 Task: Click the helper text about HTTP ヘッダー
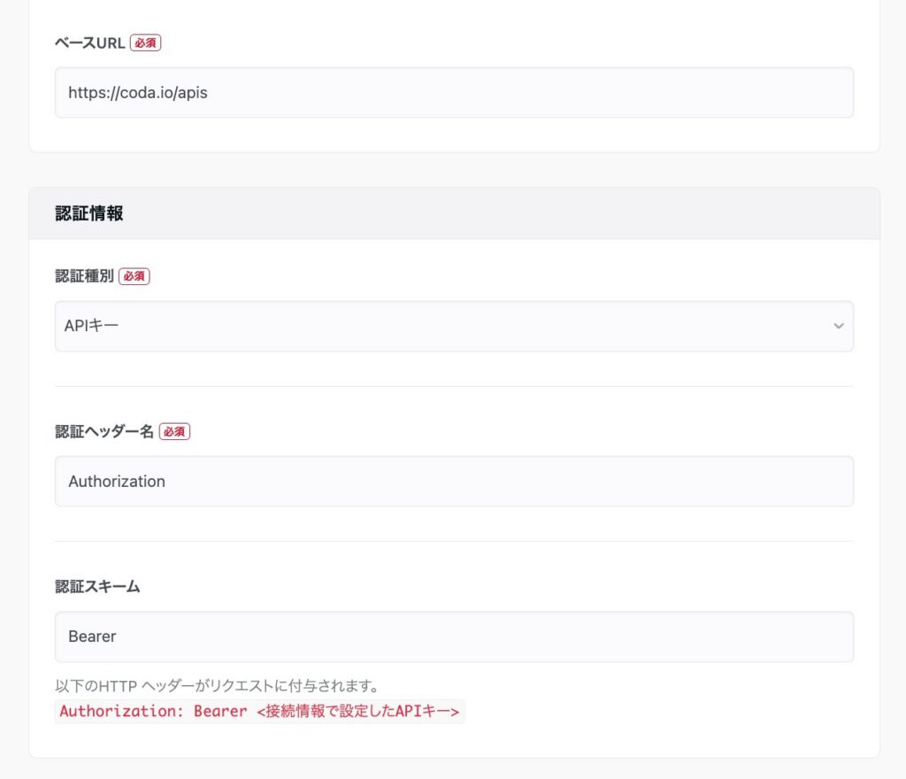pyautogui.click(x=217, y=686)
